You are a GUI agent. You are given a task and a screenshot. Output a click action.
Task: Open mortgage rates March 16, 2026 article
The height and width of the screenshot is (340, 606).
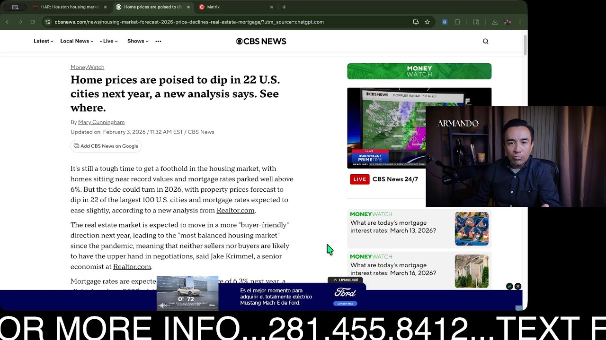tap(393, 269)
